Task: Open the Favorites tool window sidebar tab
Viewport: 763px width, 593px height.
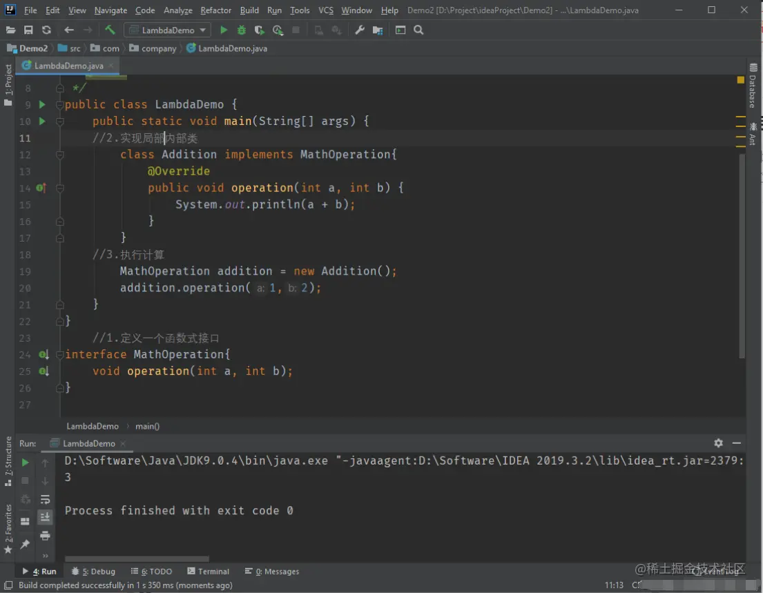Action: [x=8, y=528]
